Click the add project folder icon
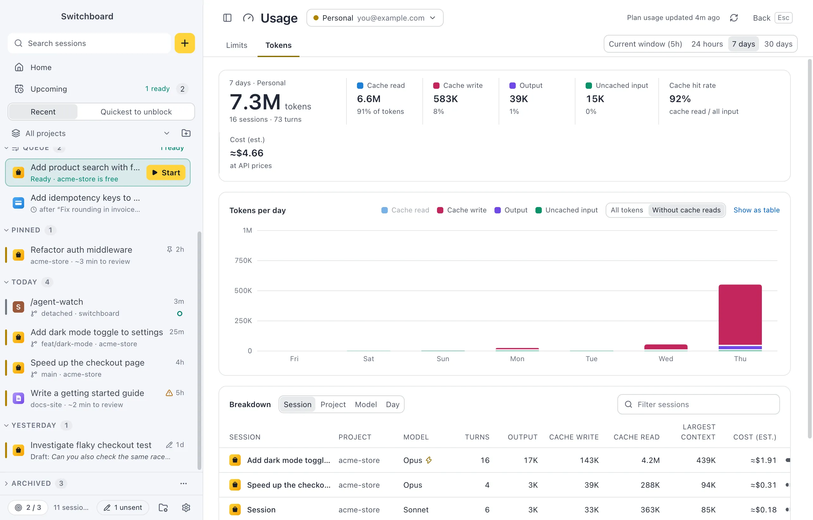Screen dimensions: 813x520 tap(186, 133)
